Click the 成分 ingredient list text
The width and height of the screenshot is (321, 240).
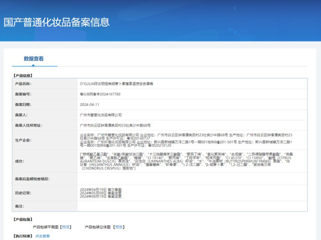tap(186, 161)
